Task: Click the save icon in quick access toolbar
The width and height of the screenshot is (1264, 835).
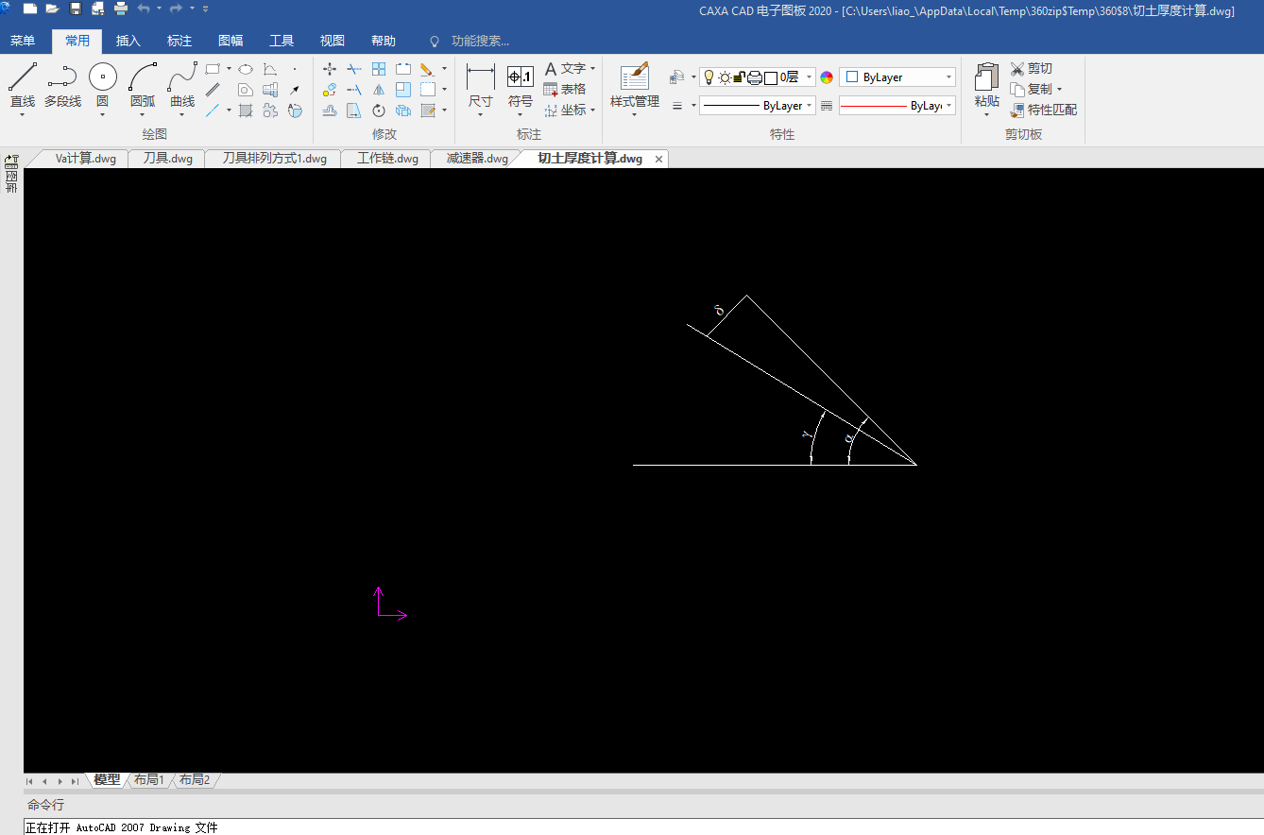Action: tap(76, 9)
